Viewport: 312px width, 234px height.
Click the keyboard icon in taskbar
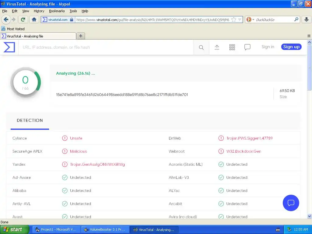coord(278,230)
